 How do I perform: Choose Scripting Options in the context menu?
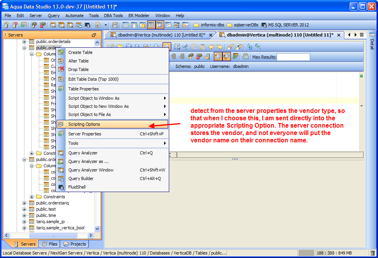point(112,124)
